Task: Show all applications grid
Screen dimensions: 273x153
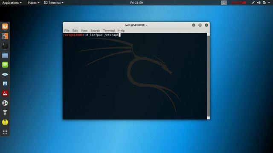Action: [x=5, y=132]
